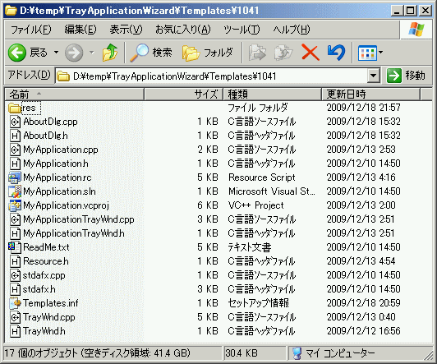Expand the address bar dropdown
Image resolution: width=437 pixels, height=364 pixels.
[x=373, y=76]
